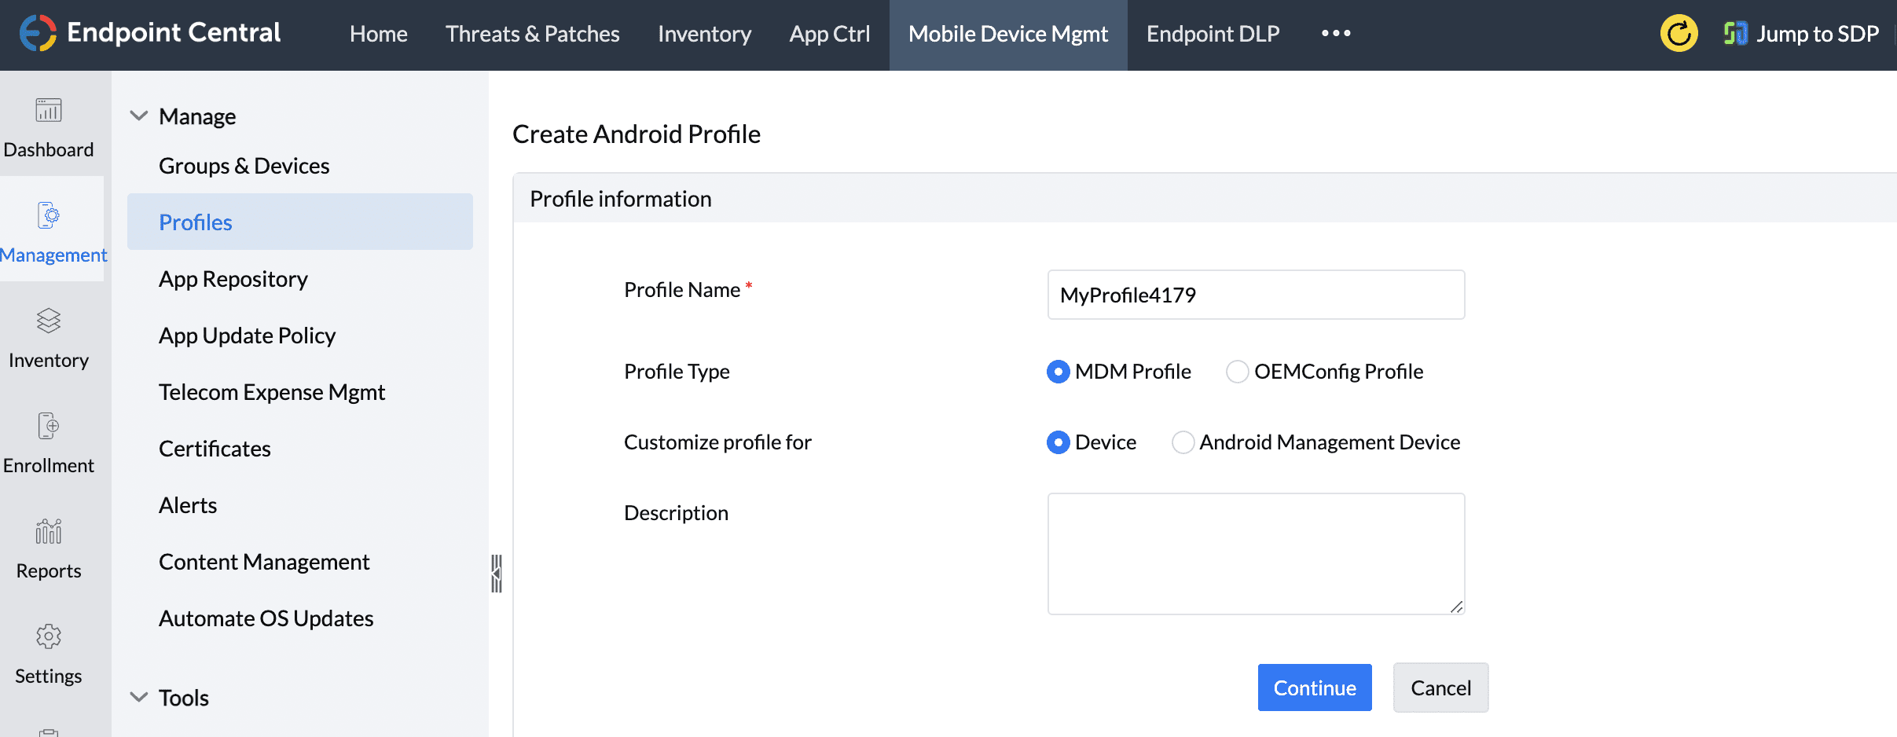The height and width of the screenshot is (737, 1897).
Task: Click the Endpoint Central logo icon
Action: pos(38,33)
